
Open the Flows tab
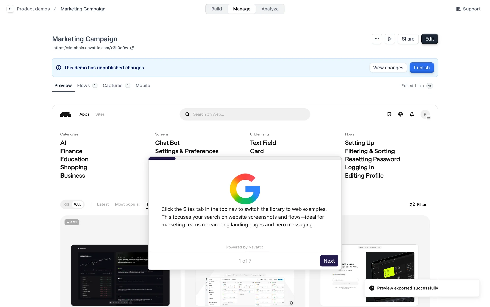[83, 86]
